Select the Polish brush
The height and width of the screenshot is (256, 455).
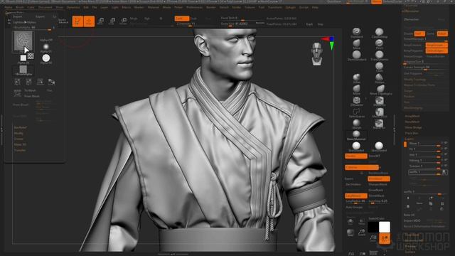379,78
